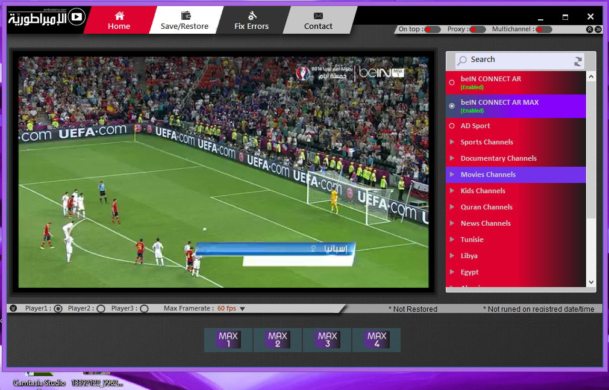Screen dimensions: 609x390
Task: Click the video player area
Action: coord(223,172)
